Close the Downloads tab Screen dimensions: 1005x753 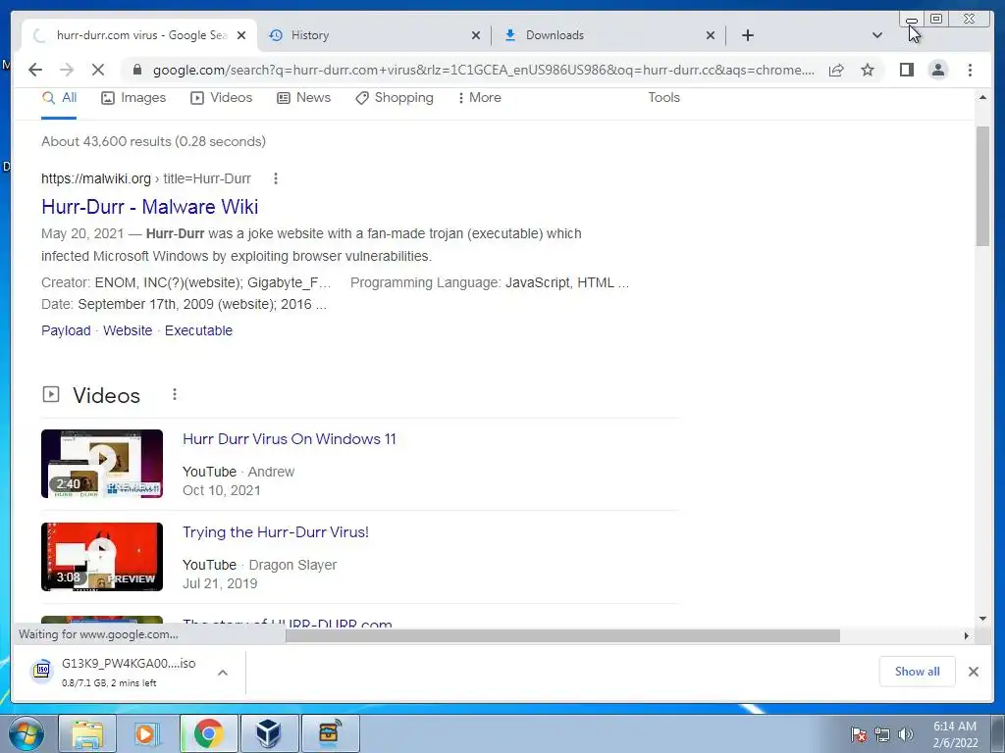pyautogui.click(x=711, y=35)
